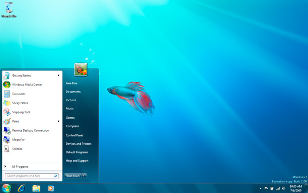
Task: Click the Sticky Notes icon
Action: click(7, 103)
